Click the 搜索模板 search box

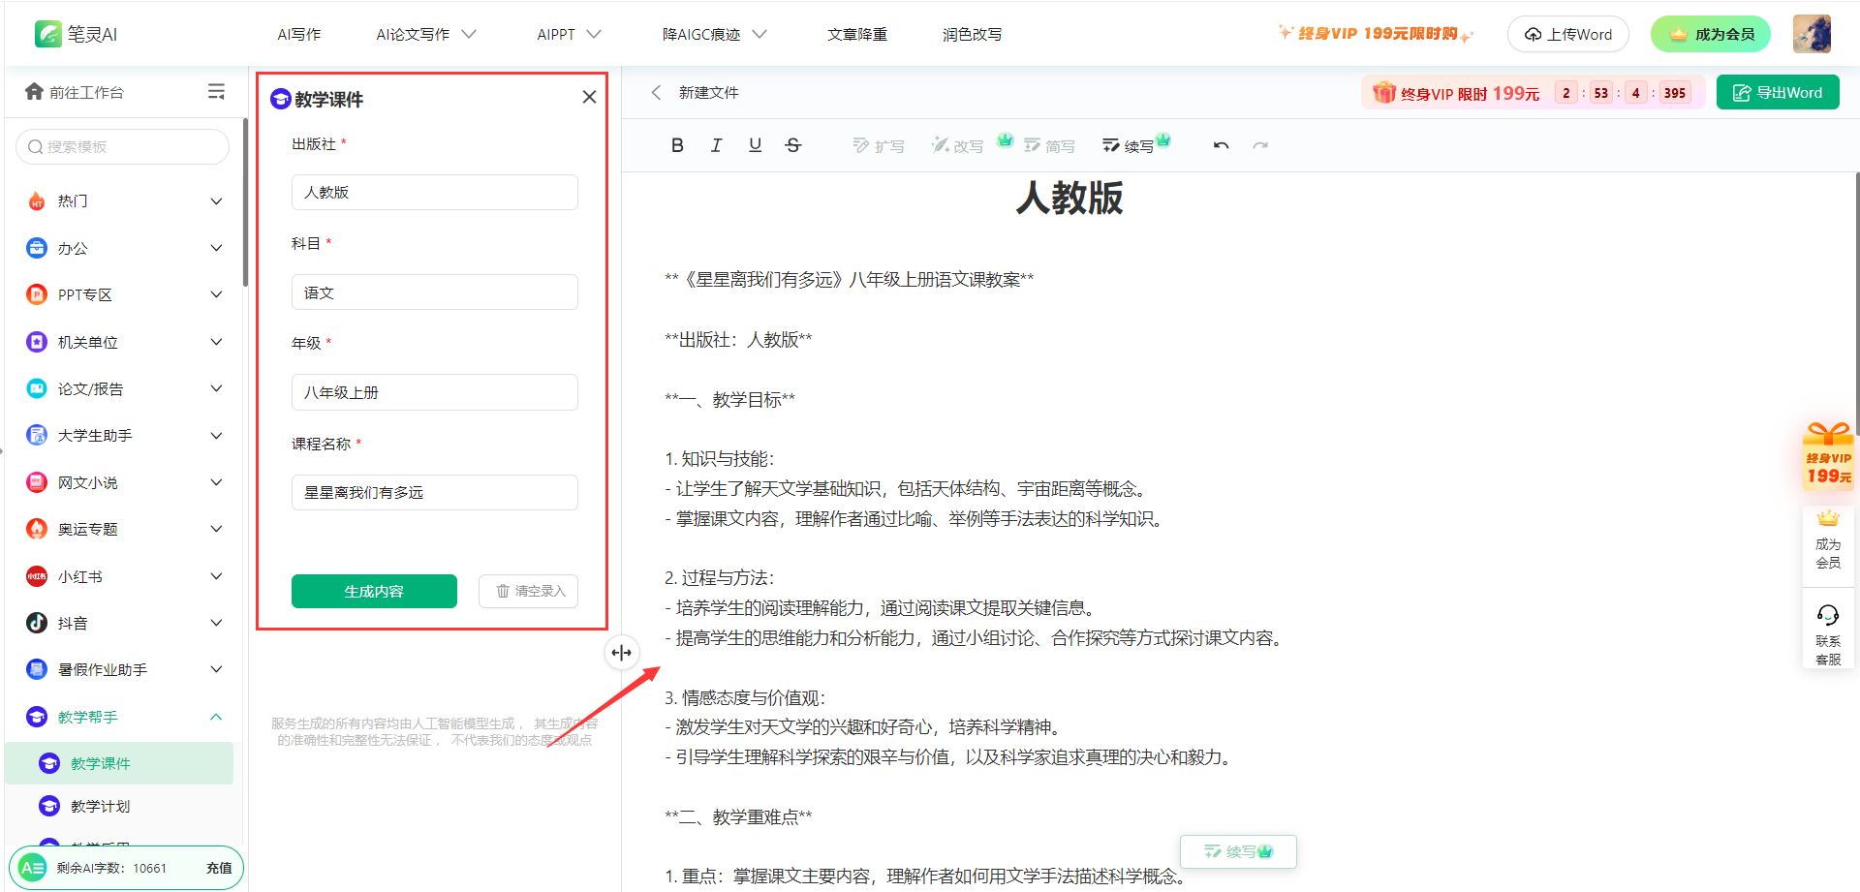[x=123, y=147]
